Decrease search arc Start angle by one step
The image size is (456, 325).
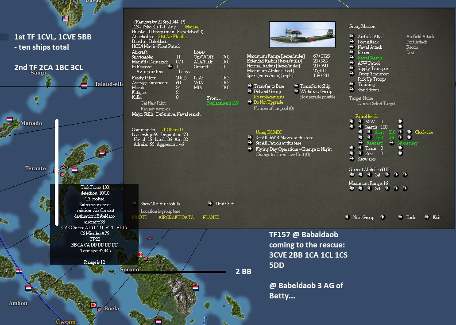pyautogui.click(x=370, y=132)
